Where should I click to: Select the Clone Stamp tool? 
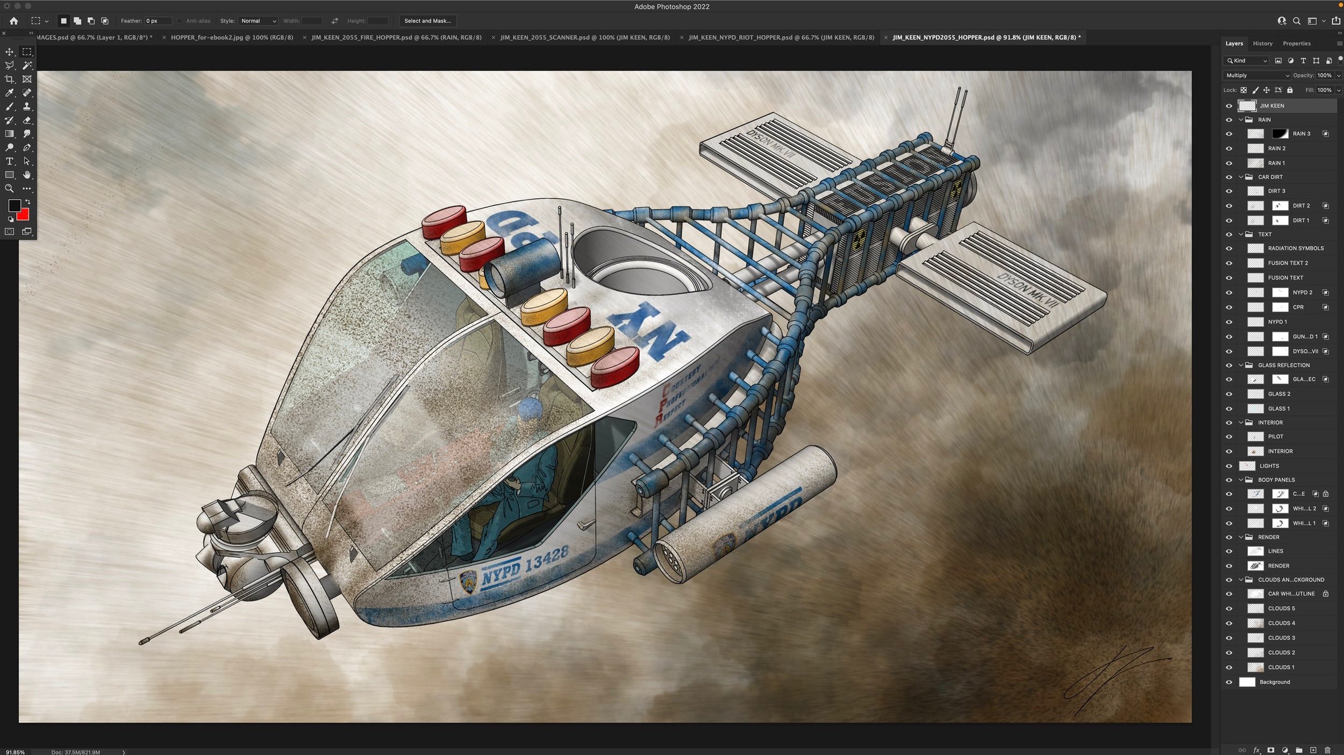26,106
